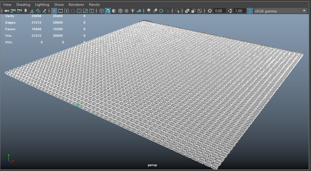Open the Renderer menu

pyautogui.click(x=76, y=5)
